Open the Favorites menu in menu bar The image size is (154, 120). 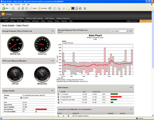18,4
